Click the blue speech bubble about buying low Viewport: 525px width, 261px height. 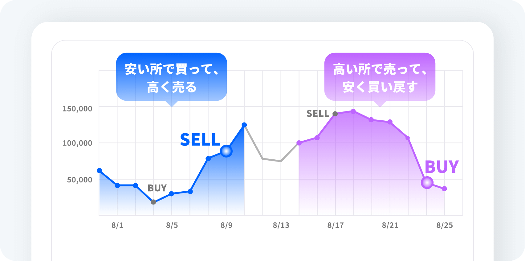(x=171, y=77)
